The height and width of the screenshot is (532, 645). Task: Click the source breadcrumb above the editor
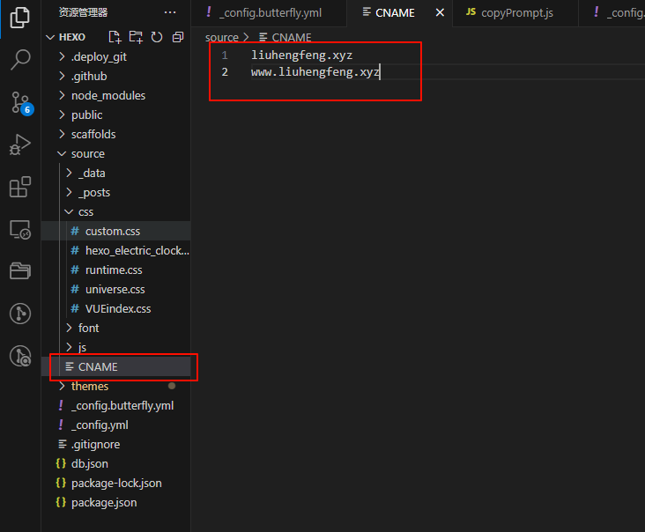pyautogui.click(x=221, y=37)
